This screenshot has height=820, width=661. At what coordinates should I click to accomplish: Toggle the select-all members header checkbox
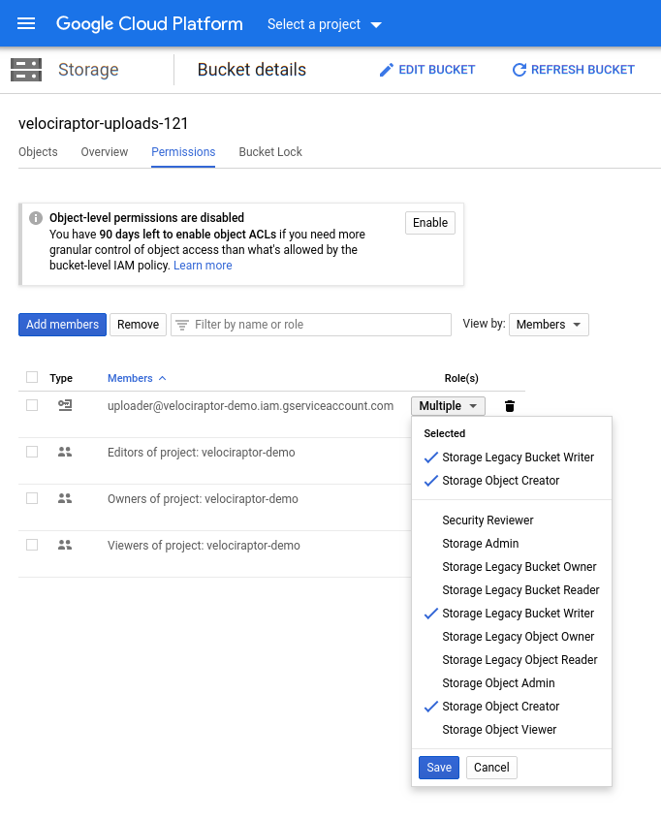coord(32,377)
